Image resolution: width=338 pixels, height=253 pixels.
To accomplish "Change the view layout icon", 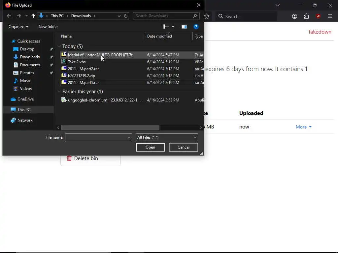I will click(x=166, y=27).
